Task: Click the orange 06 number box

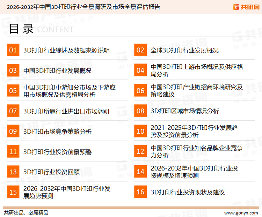Action: click(140, 90)
